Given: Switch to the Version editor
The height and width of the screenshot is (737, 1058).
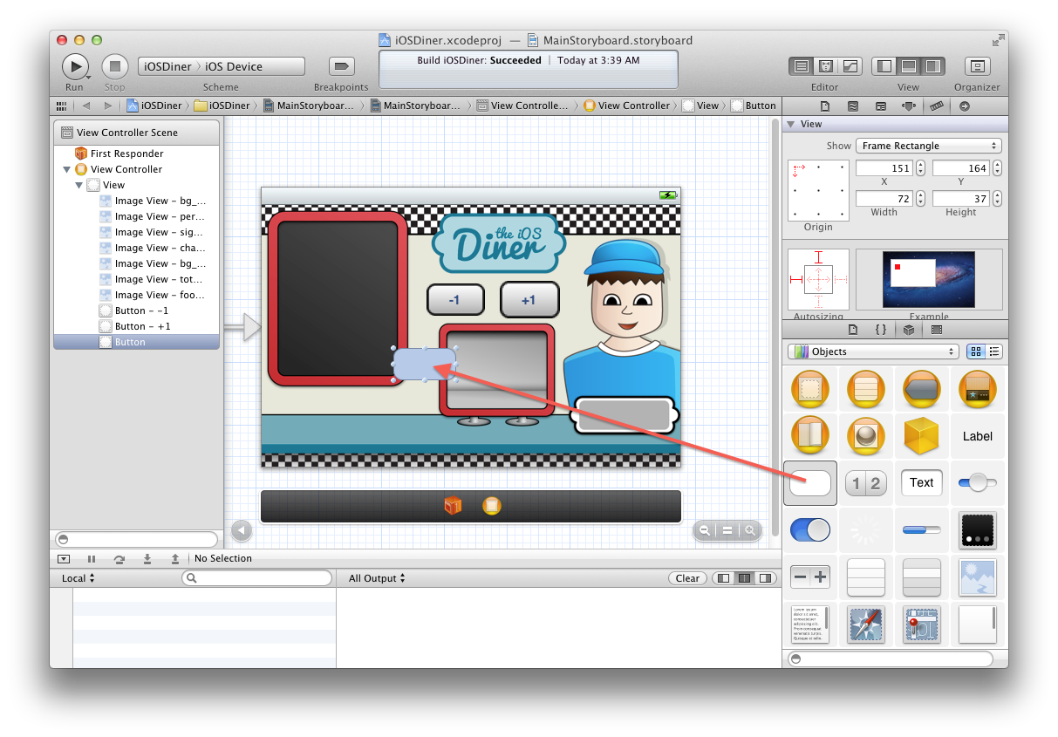Looking at the screenshot, I should point(850,66).
